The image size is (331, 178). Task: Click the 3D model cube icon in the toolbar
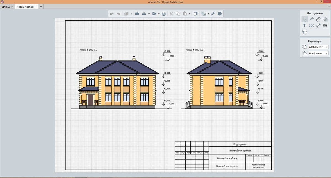pos(127,14)
